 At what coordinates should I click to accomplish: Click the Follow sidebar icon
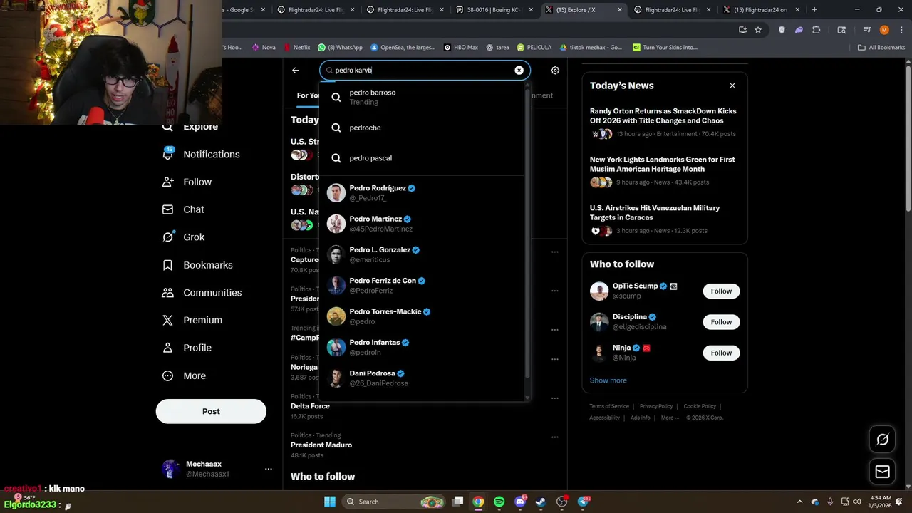coord(167,182)
